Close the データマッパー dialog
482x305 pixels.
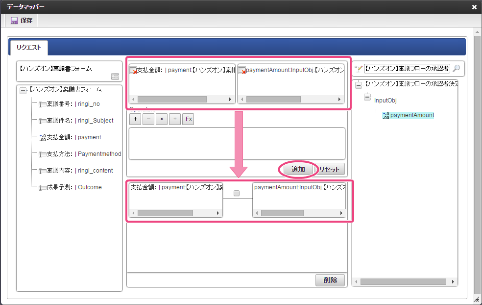(x=474, y=7)
